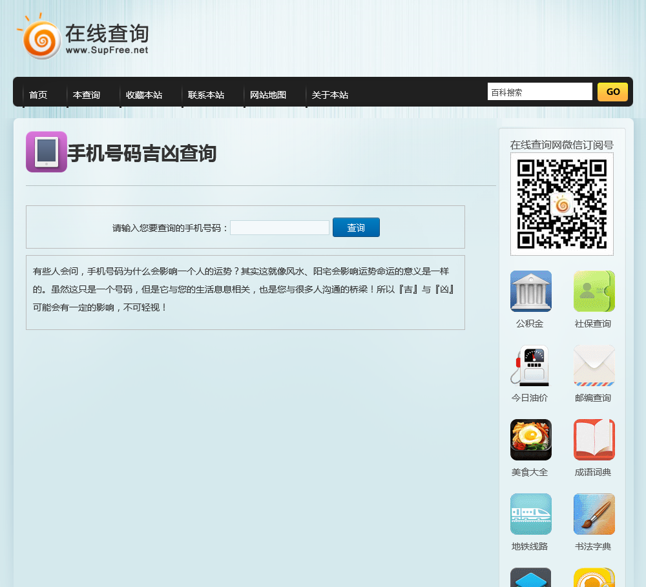
Task: Click the 地铁线路 text link
Action: click(x=530, y=546)
